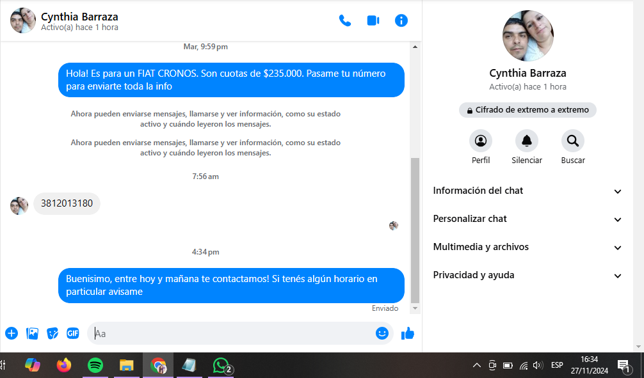Click the Cynthia Barraza name in side panel

(x=527, y=73)
